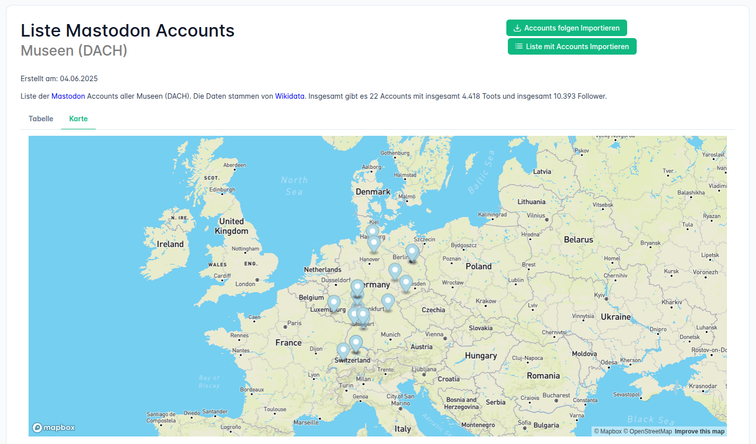Viewport: 756px width, 444px height.
Task: Click the Romania label on the map
Action: tap(543, 376)
